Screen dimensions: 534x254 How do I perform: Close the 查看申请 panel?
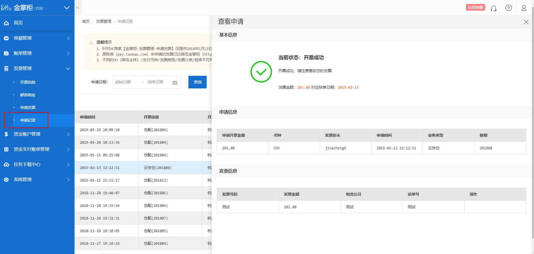pyautogui.click(x=526, y=22)
